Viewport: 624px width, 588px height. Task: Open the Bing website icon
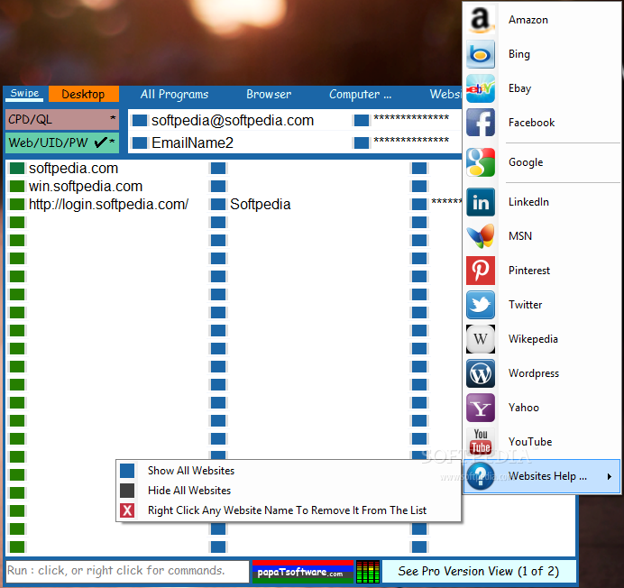[481, 54]
